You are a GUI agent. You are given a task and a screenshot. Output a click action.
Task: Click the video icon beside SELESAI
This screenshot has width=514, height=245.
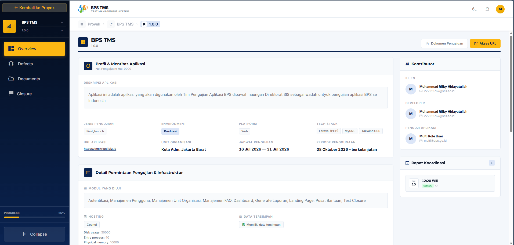pos(437,186)
